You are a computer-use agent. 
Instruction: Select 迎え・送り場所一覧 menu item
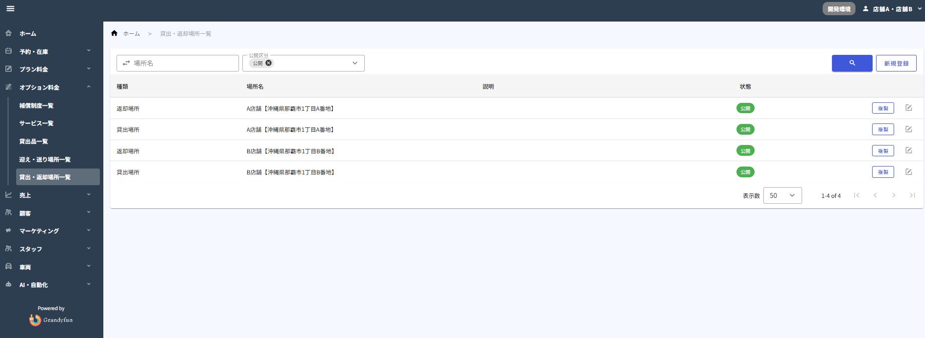(45, 159)
